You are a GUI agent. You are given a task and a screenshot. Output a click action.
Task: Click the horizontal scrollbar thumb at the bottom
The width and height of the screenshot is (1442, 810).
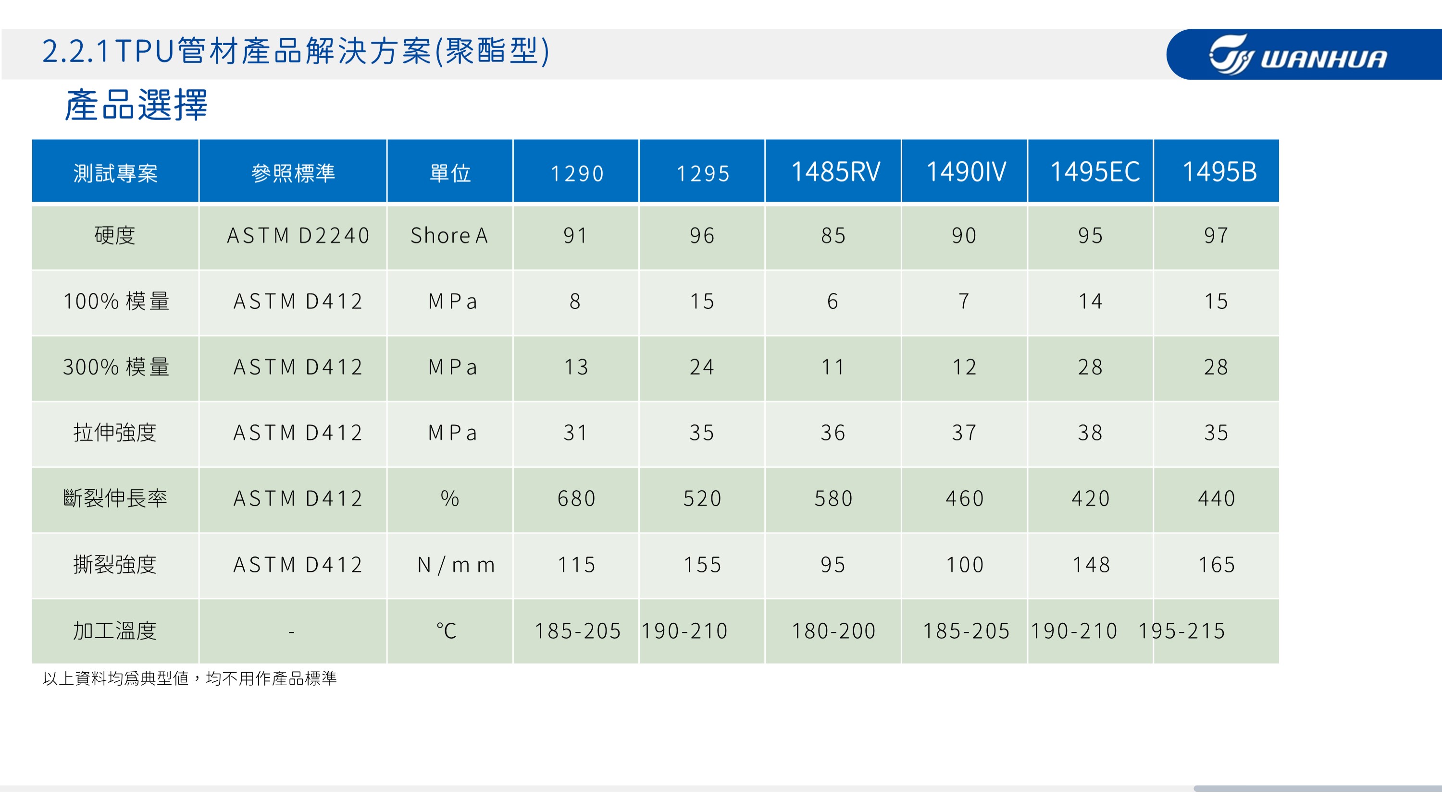pos(1317,788)
